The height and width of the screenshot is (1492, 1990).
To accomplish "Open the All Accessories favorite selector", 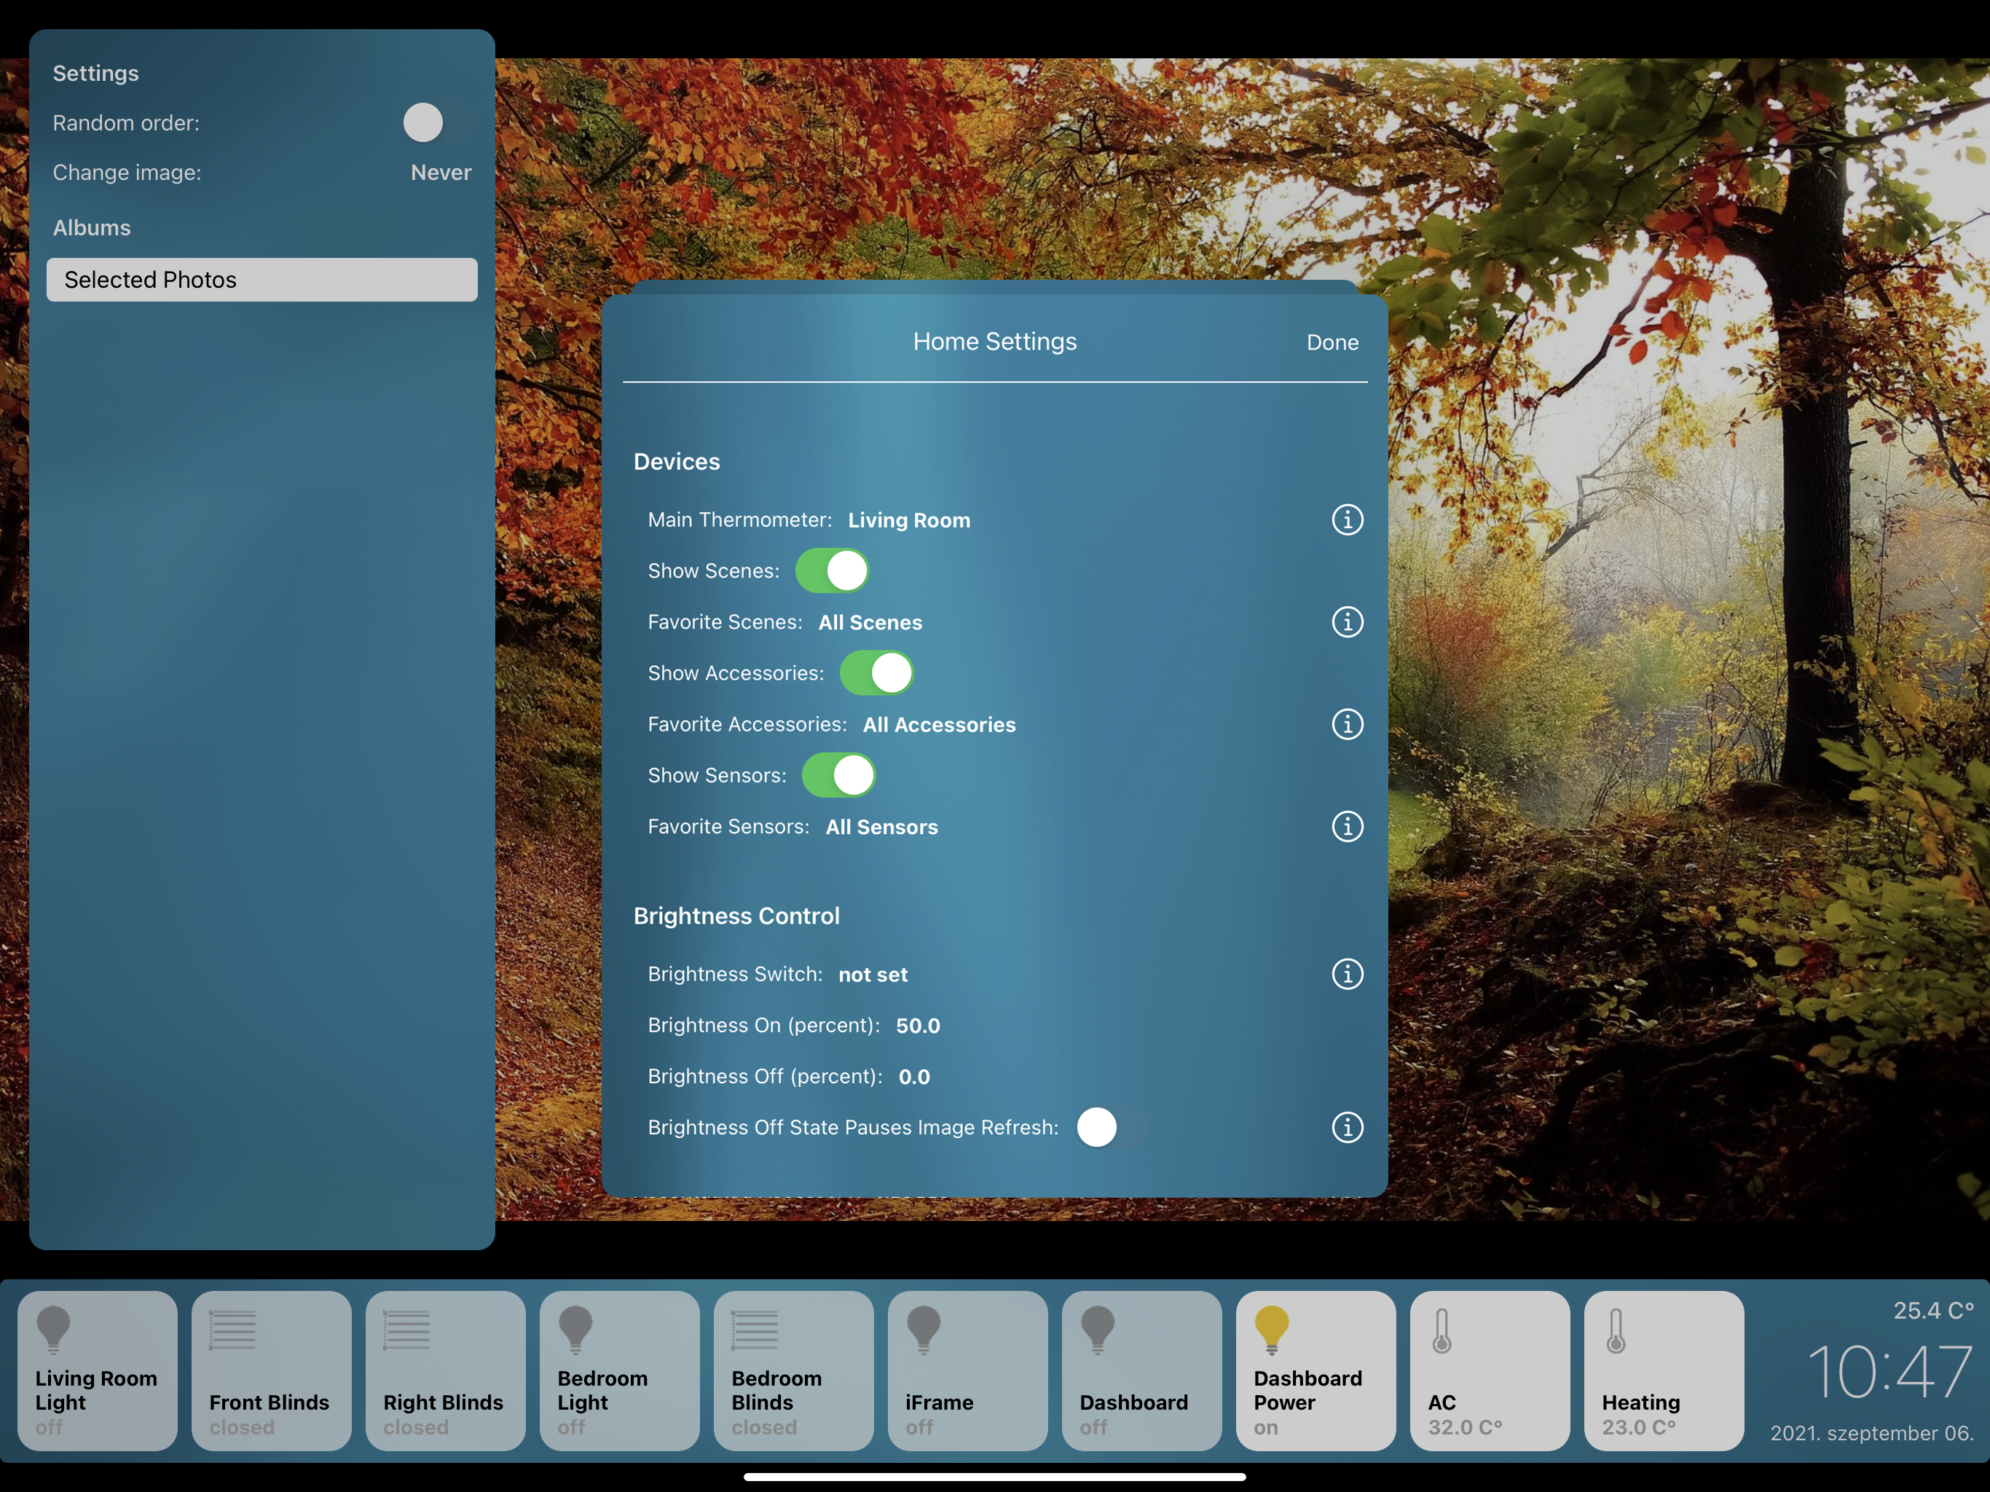I will 939,726.
